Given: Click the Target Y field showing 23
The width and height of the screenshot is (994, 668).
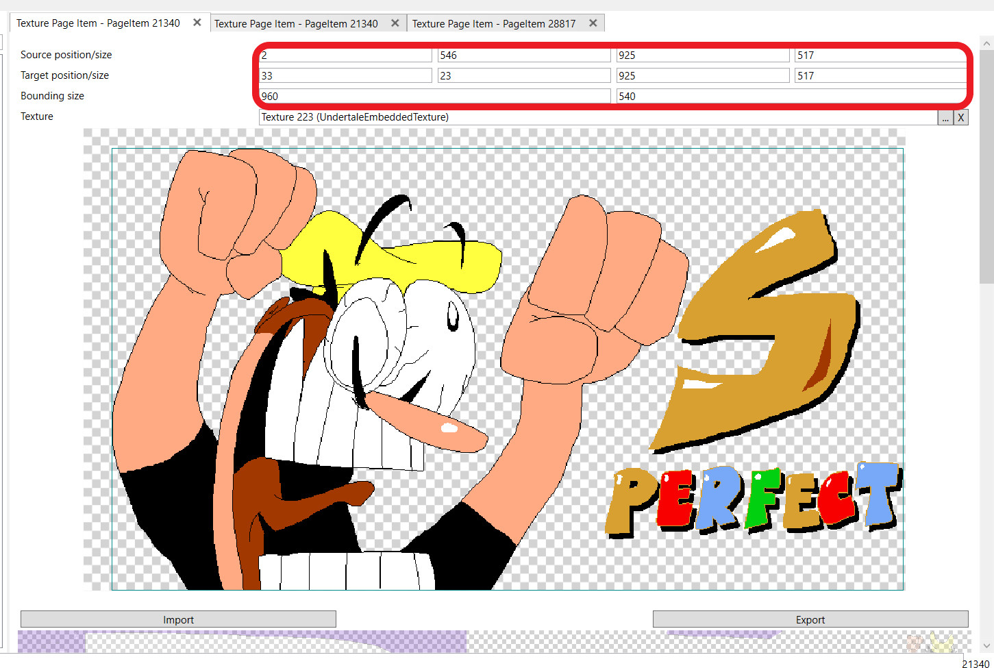Looking at the screenshot, I should (523, 76).
